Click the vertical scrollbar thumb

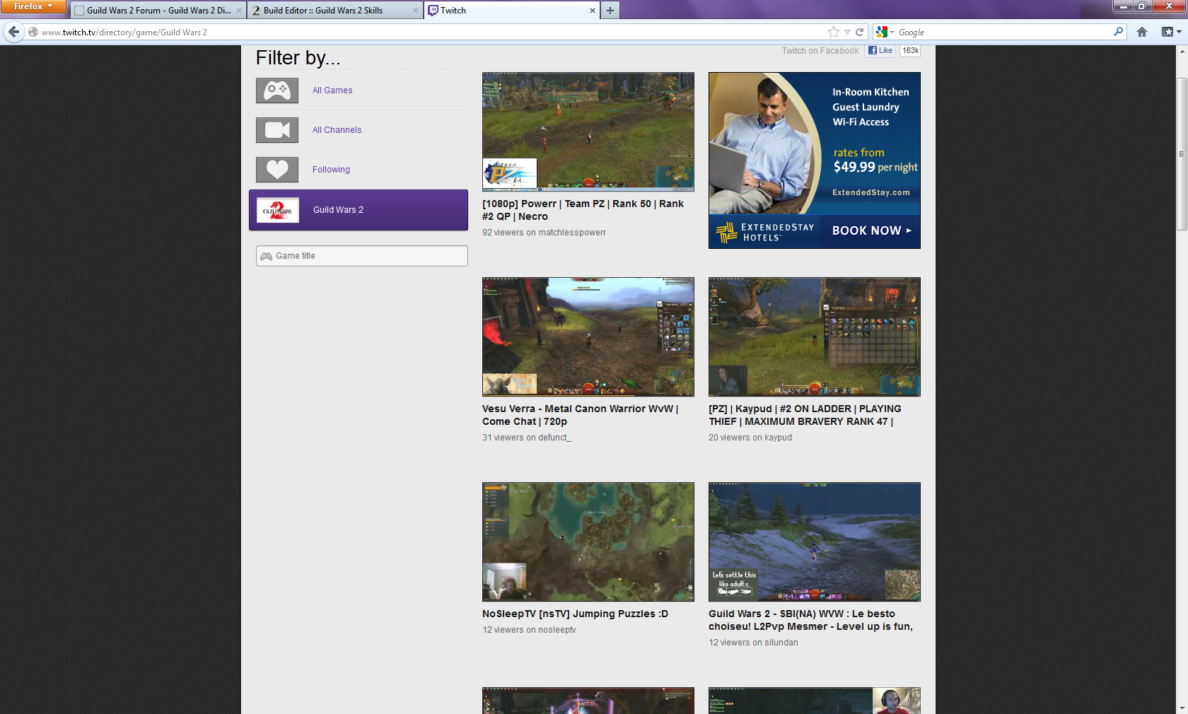pos(1182,153)
